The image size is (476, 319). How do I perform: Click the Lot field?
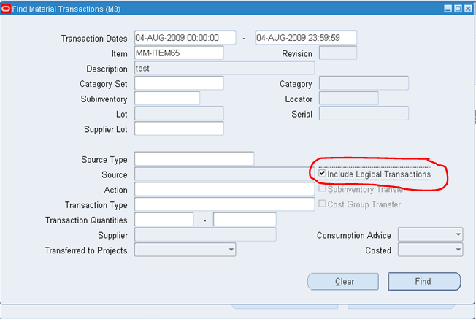point(179,113)
